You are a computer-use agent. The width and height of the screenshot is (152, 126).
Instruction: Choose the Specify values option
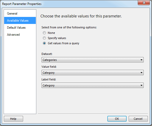coord(44,38)
